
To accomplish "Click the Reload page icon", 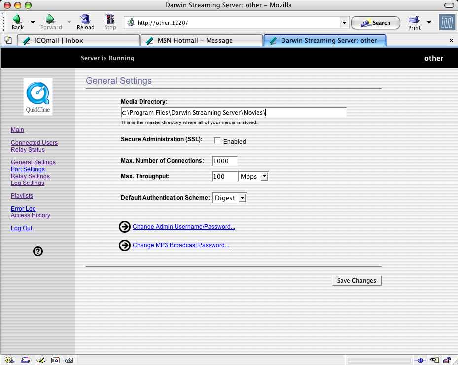I will 85,20.
